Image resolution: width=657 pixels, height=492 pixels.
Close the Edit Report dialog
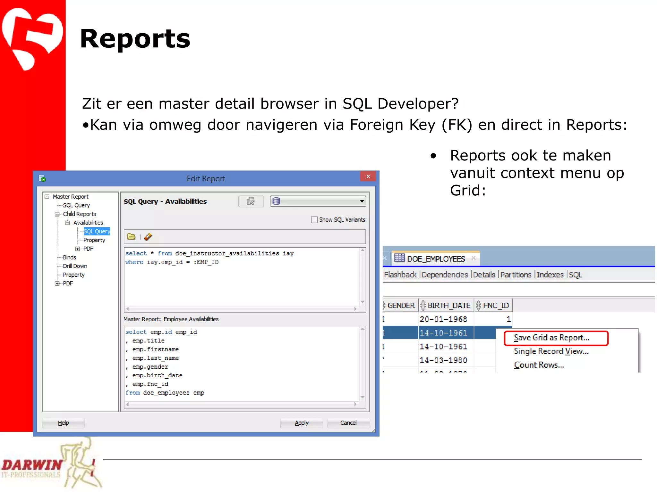(368, 176)
